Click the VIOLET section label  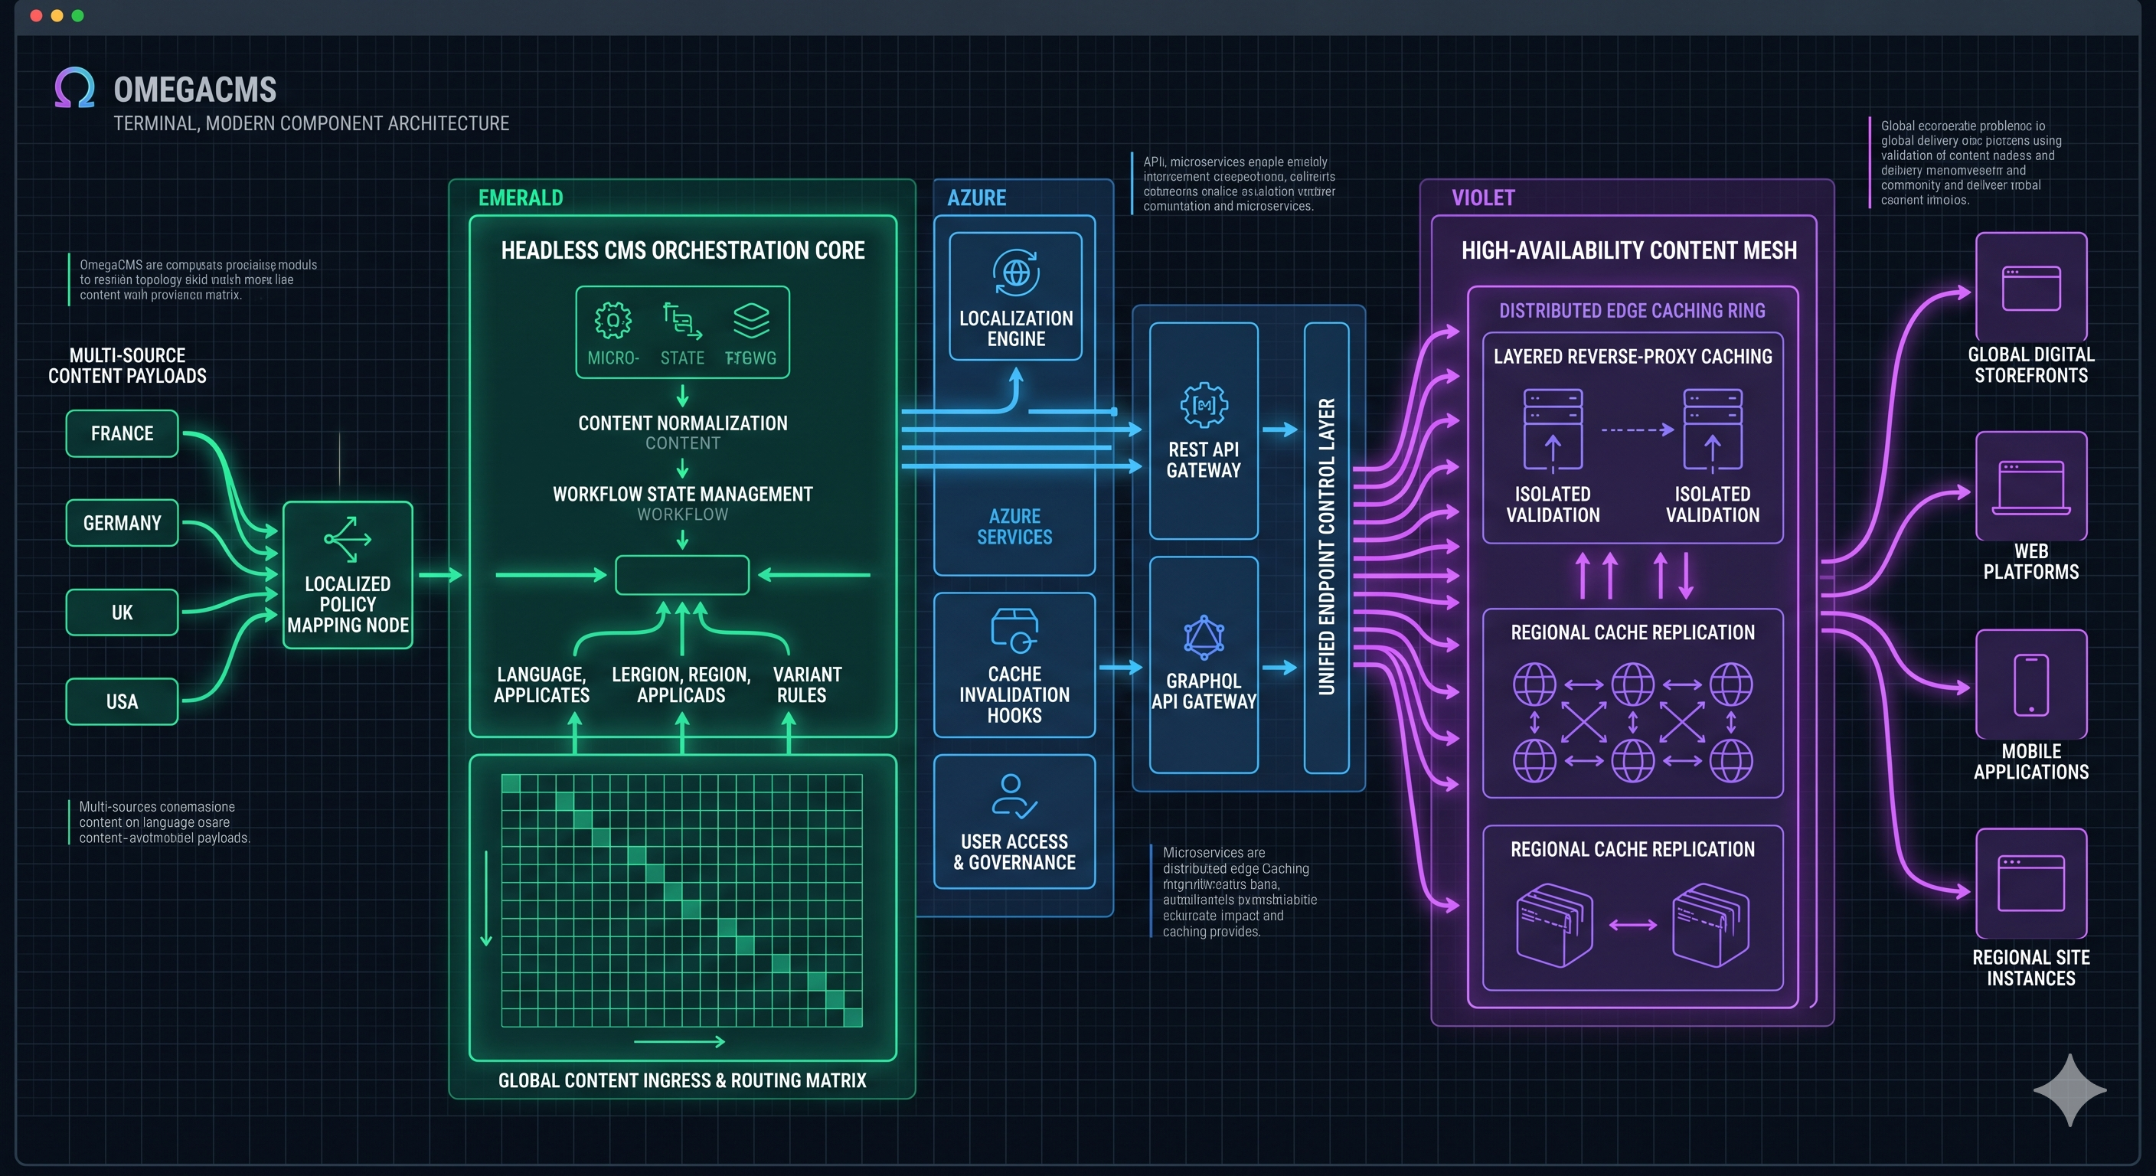[1483, 198]
